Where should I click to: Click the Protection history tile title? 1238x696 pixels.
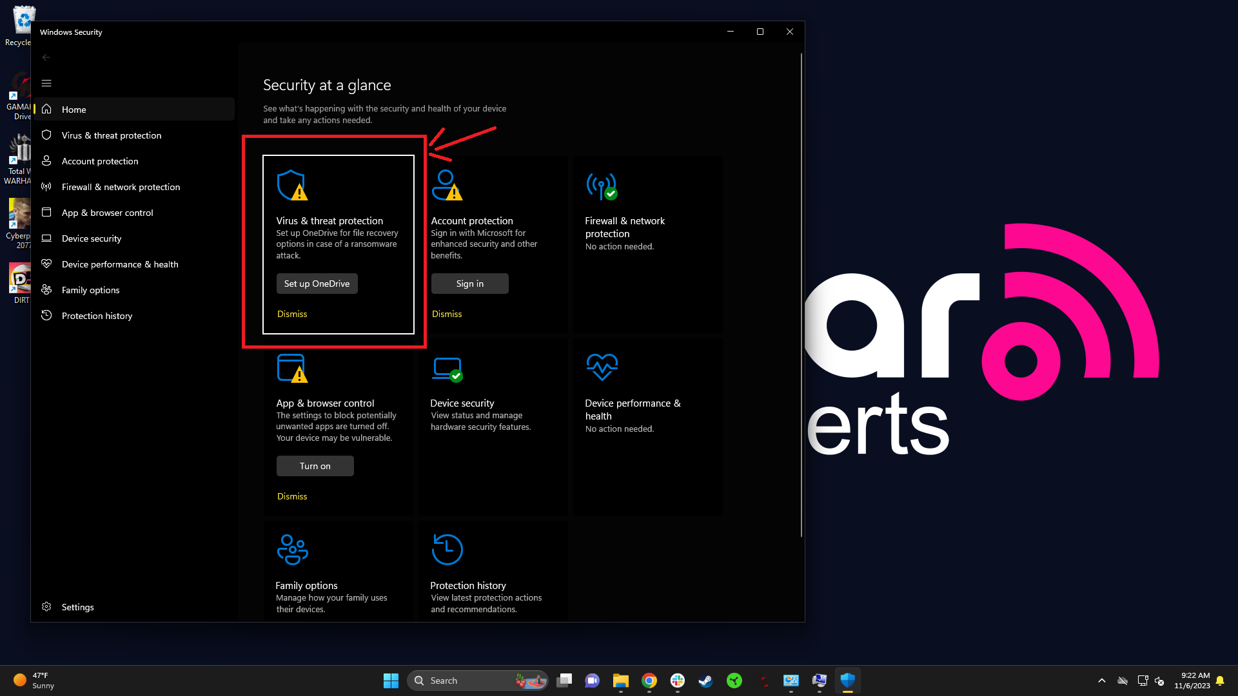pos(468,585)
